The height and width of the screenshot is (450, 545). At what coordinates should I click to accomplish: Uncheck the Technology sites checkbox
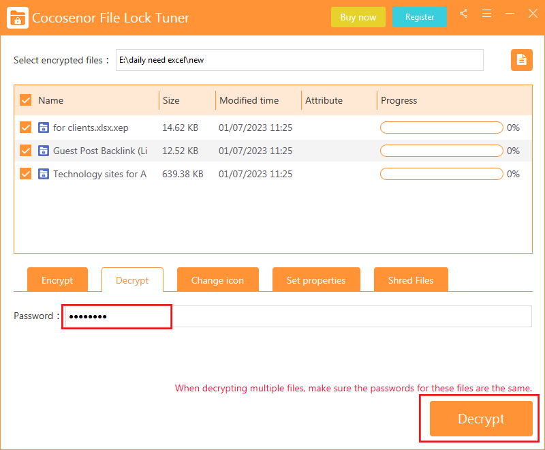point(26,174)
